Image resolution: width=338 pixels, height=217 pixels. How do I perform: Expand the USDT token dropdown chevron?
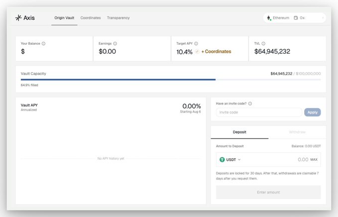click(x=239, y=160)
